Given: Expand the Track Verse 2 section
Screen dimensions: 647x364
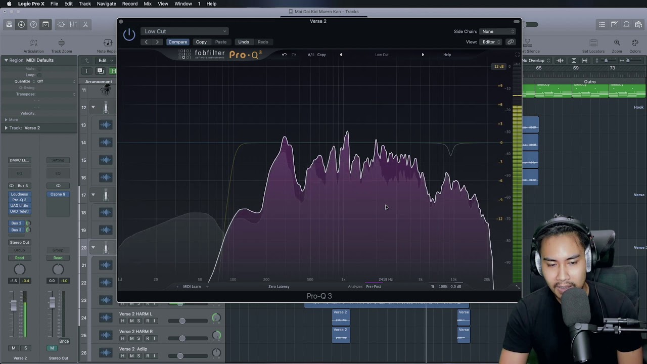Looking at the screenshot, I should pos(6,128).
